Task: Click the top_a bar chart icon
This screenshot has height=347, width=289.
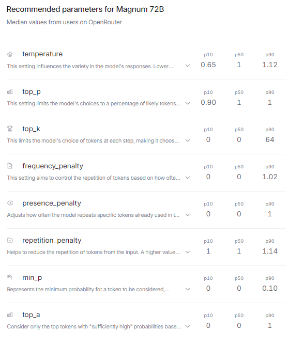Action: pos(10,314)
